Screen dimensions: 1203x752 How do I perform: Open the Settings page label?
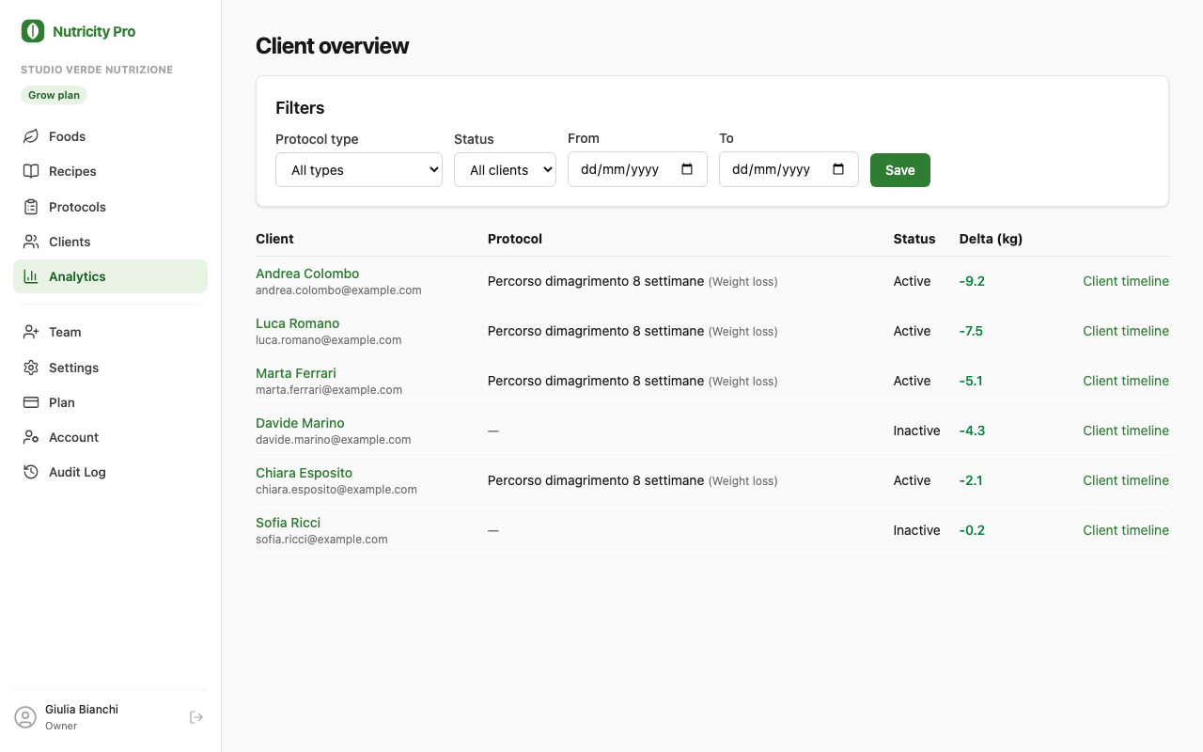click(73, 368)
